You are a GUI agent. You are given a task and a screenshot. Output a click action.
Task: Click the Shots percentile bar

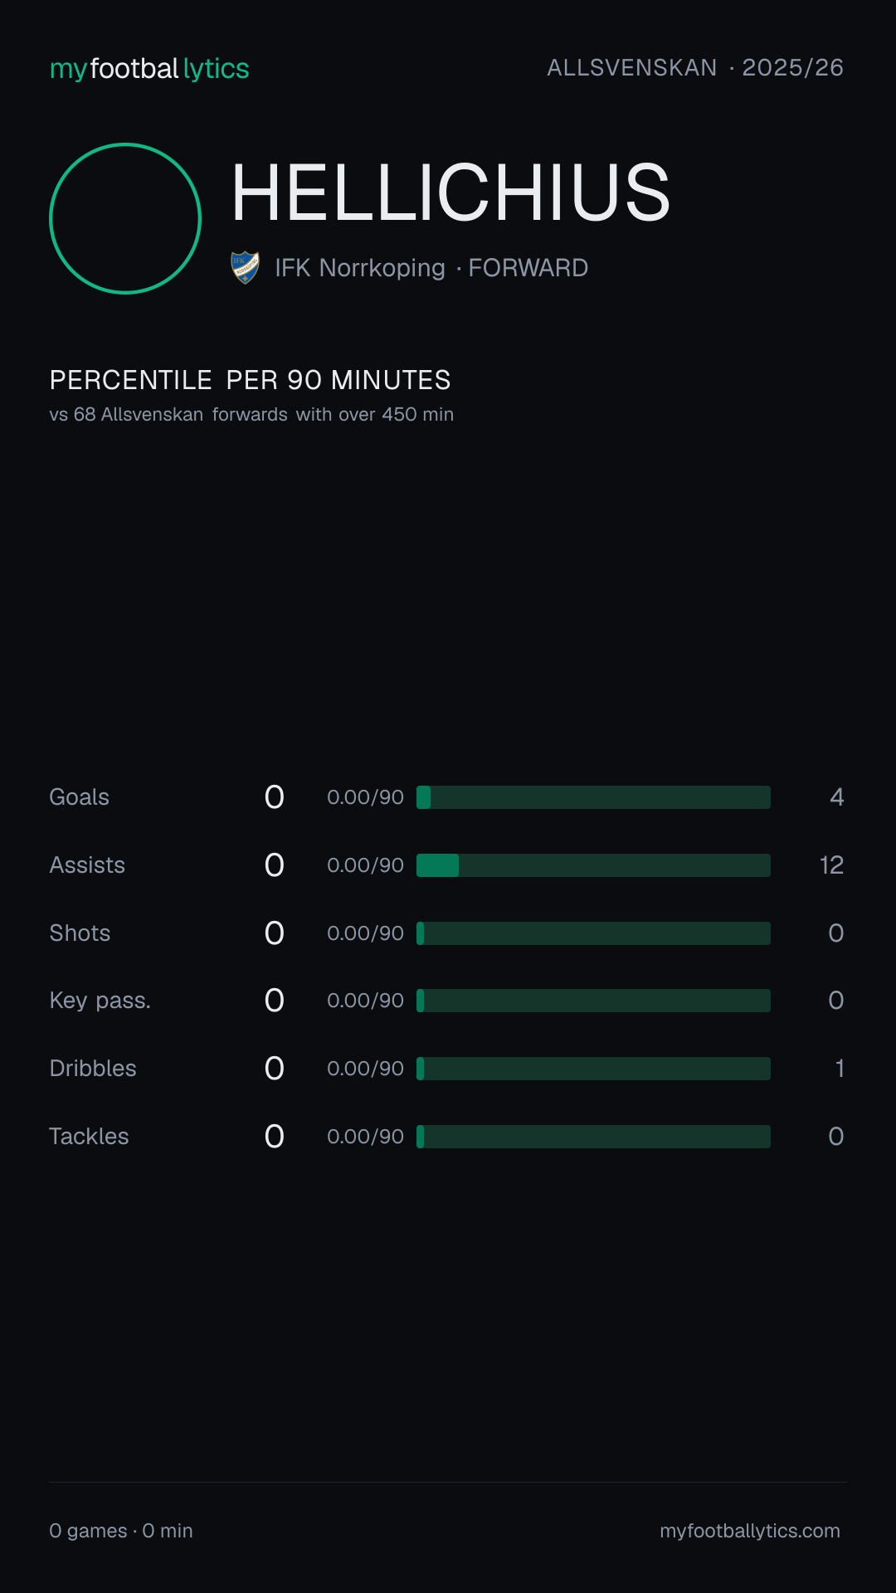[x=593, y=933]
